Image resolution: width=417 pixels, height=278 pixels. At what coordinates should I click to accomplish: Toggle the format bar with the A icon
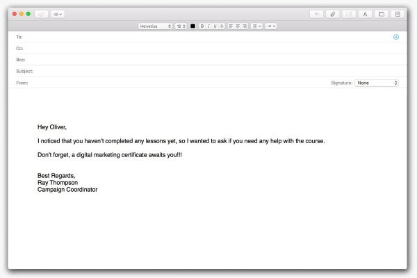365,14
